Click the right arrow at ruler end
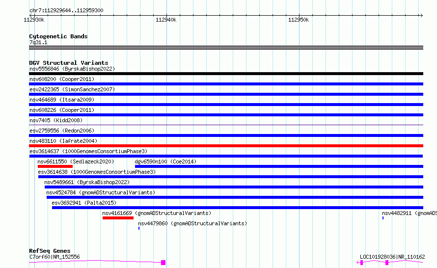The image size is (437, 268). 421,15
